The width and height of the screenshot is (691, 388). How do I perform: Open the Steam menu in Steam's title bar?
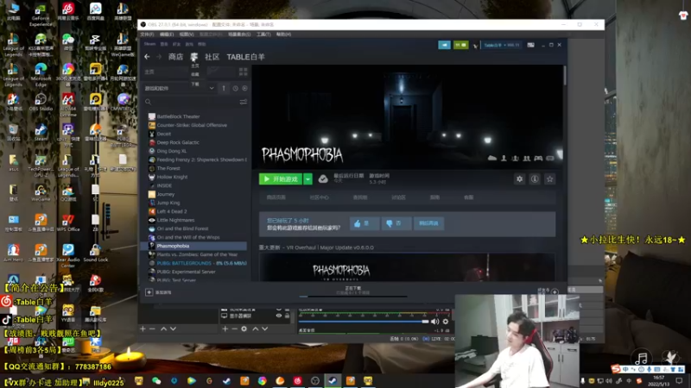point(149,44)
